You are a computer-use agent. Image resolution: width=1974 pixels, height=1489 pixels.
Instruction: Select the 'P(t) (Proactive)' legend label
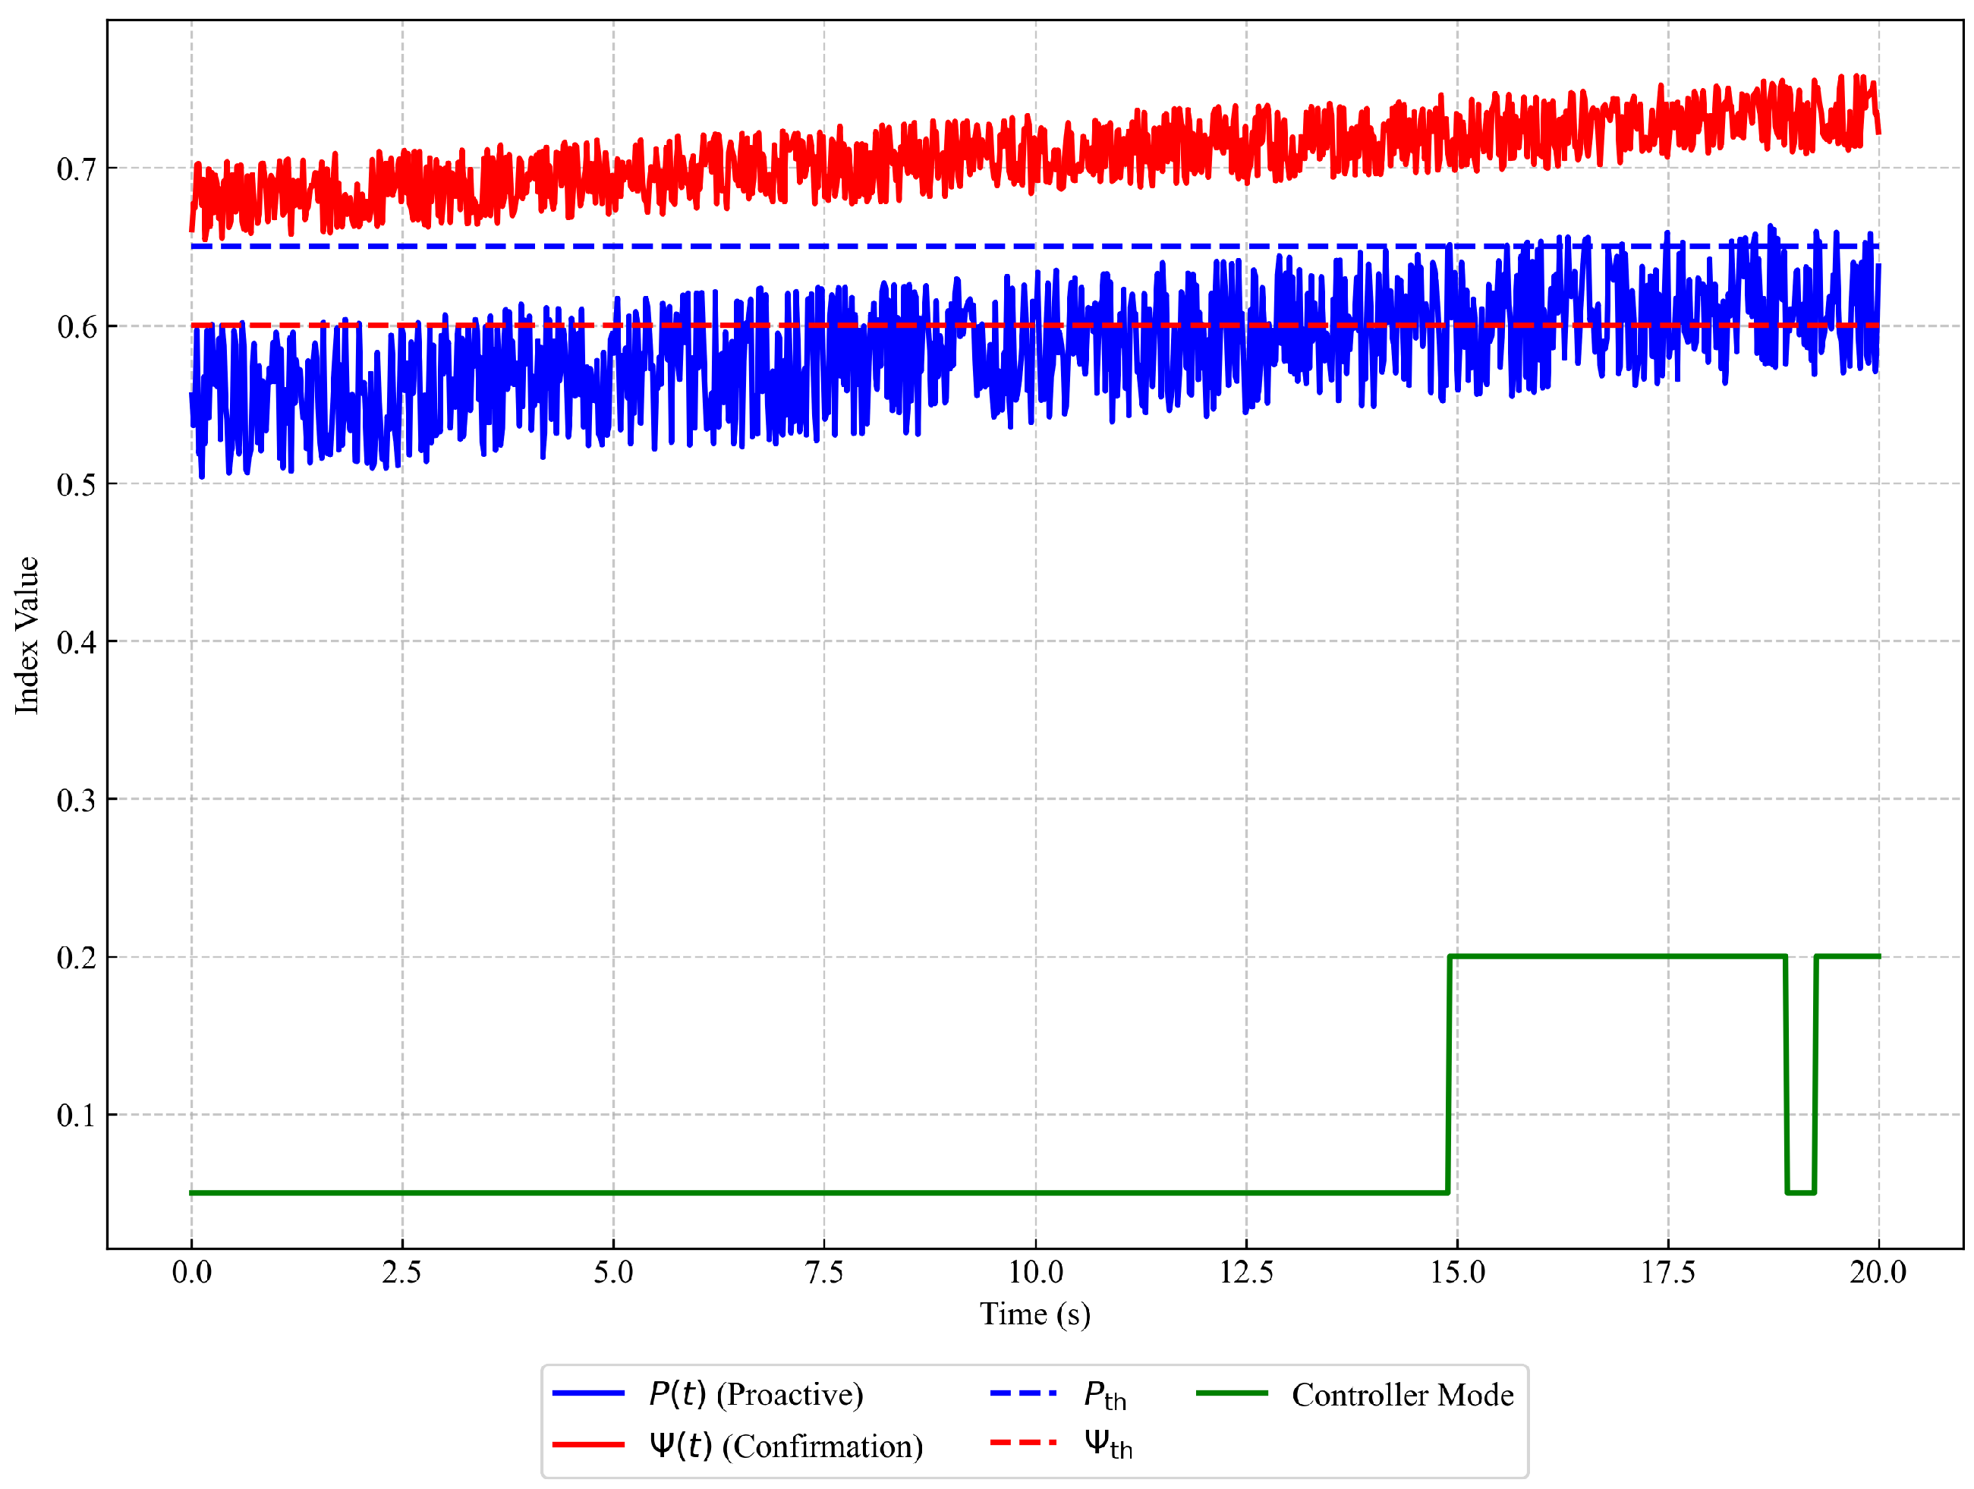point(756,1394)
